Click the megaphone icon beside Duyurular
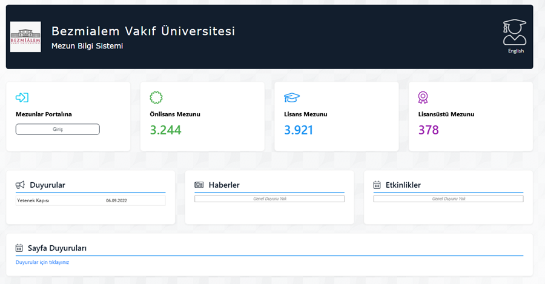The image size is (545, 284). [x=20, y=185]
